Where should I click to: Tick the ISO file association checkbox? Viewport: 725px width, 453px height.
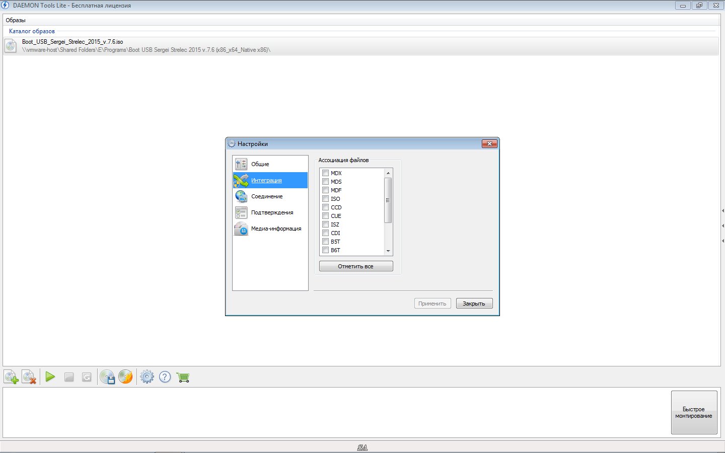(x=325, y=199)
